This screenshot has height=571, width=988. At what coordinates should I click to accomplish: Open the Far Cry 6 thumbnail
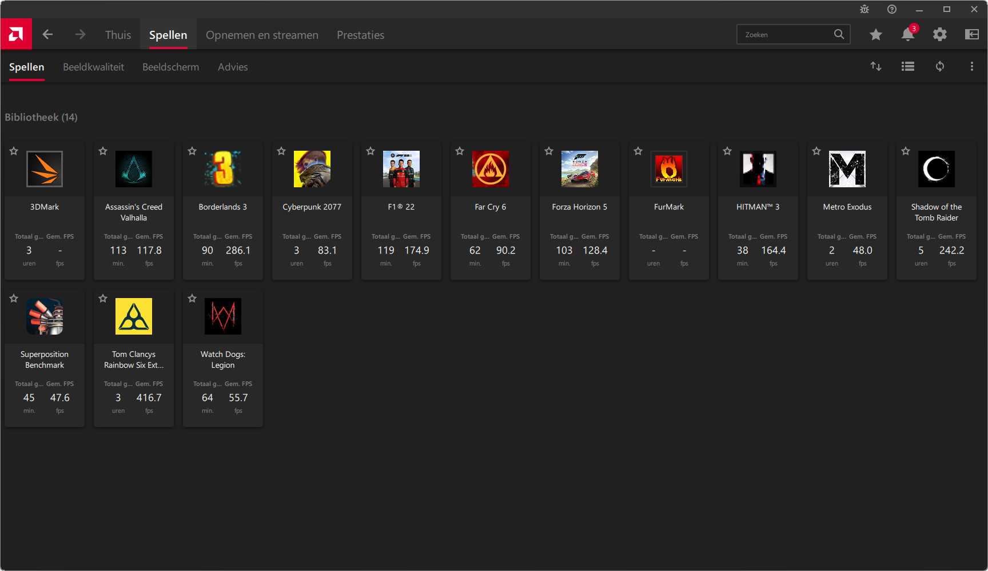(x=491, y=169)
